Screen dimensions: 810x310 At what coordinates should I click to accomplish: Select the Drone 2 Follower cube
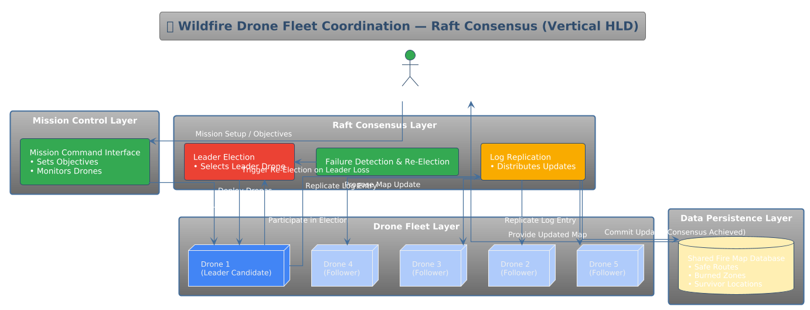pos(519,268)
